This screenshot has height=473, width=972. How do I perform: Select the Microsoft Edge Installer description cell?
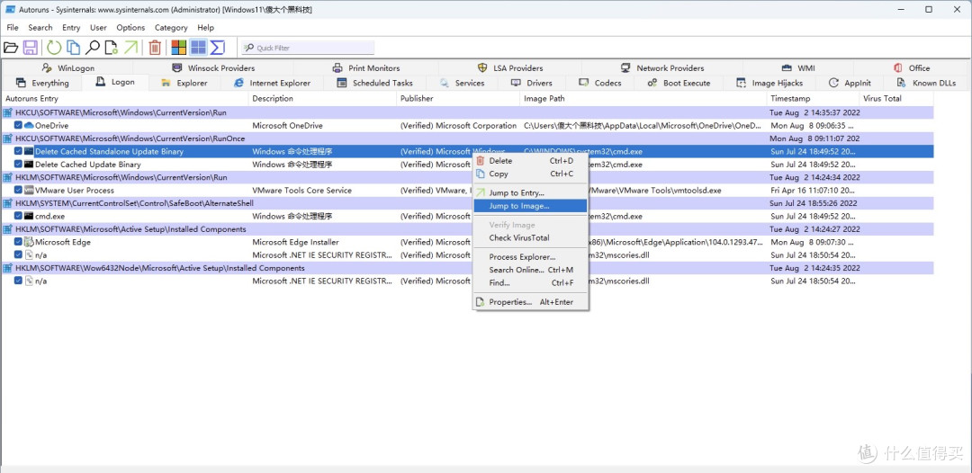coord(296,242)
